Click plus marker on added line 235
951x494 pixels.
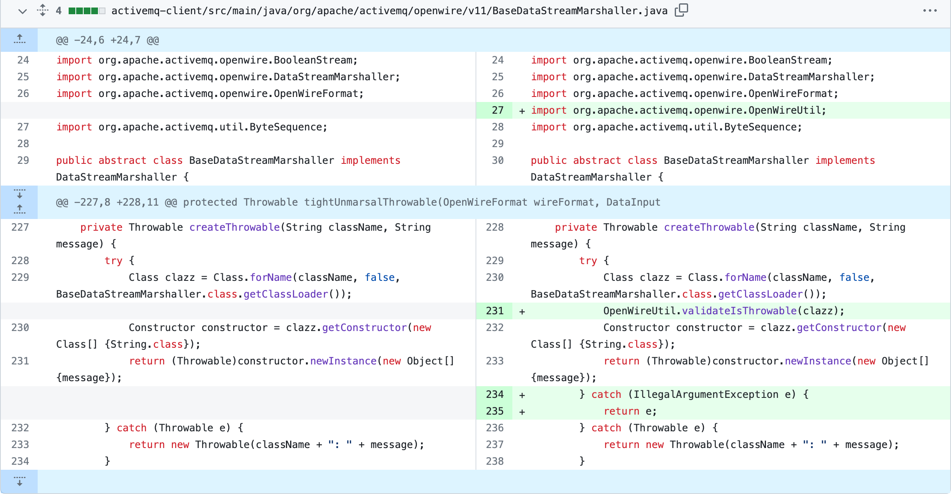click(x=522, y=412)
